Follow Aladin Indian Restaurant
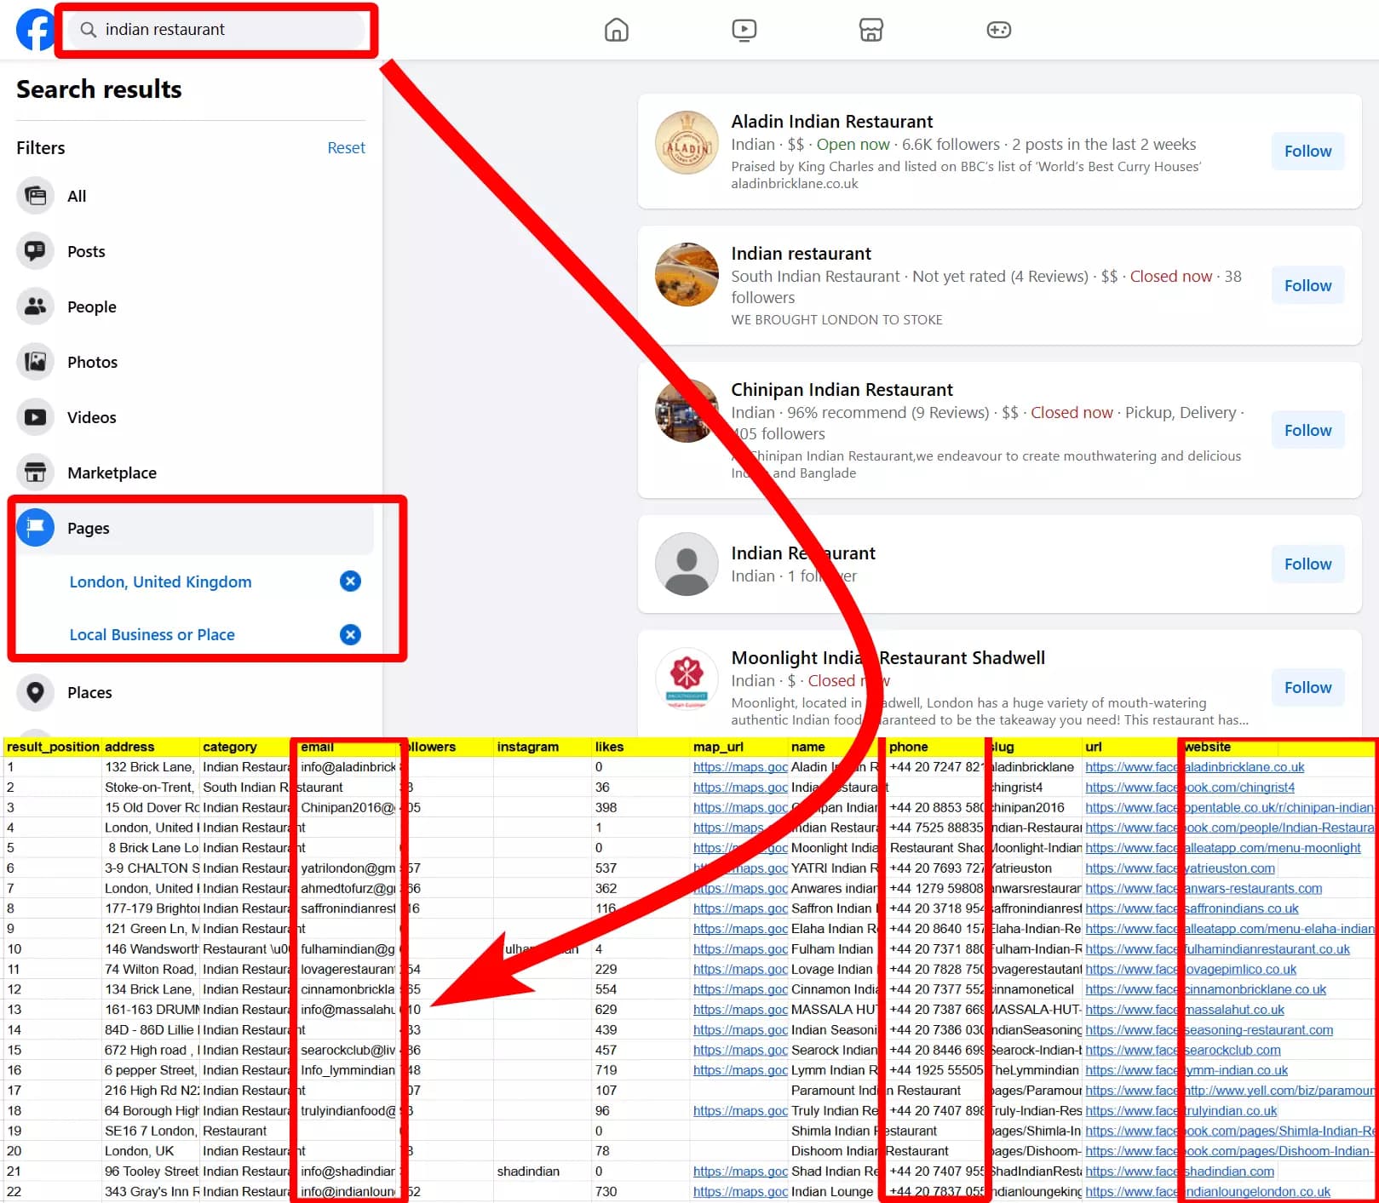The image size is (1379, 1203). pyautogui.click(x=1307, y=151)
